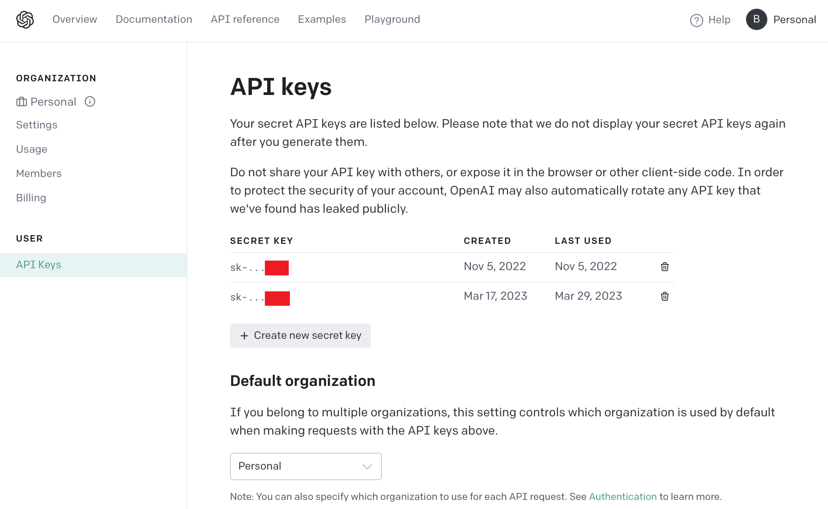The height and width of the screenshot is (509, 828).
Task: Open the B profile avatar
Action: [756, 19]
